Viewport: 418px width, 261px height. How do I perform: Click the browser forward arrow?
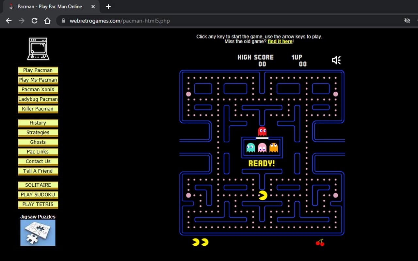[22, 21]
